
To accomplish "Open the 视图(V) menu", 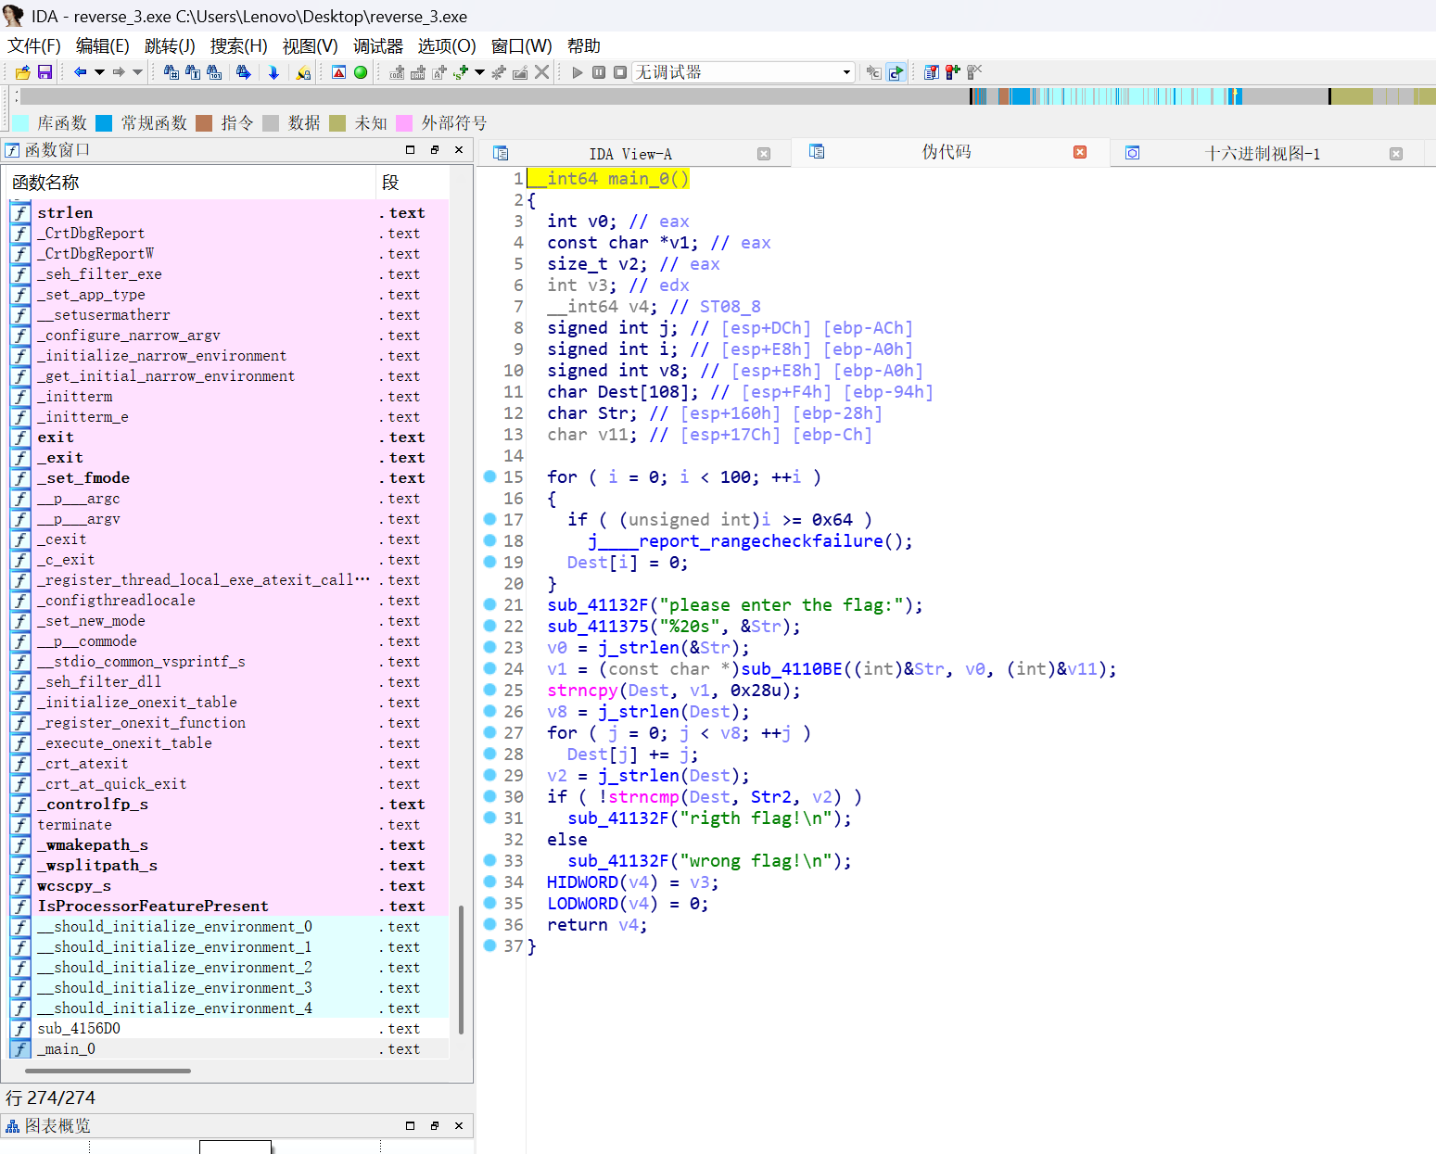I will pyautogui.click(x=310, y=46).
